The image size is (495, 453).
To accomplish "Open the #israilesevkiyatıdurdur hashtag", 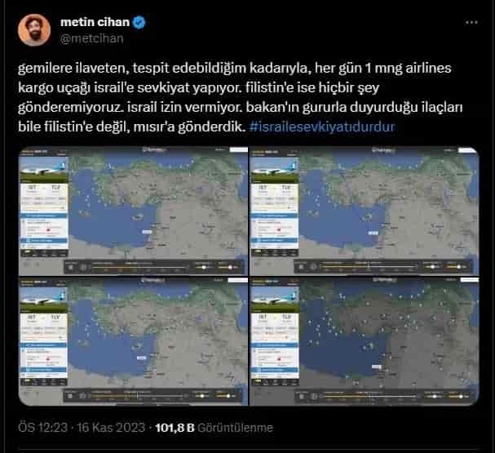I will 322,127.
